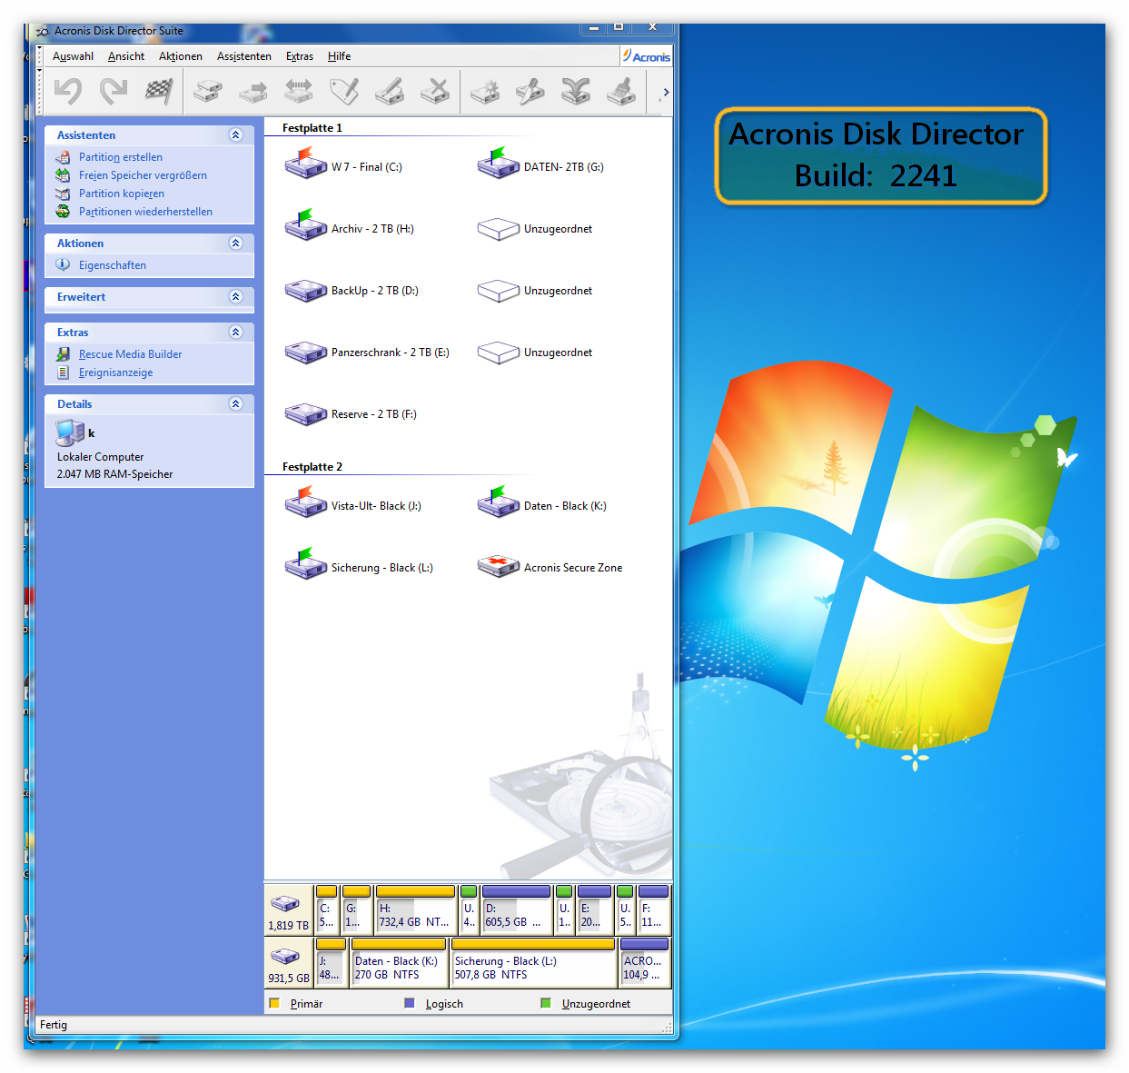
Task: Select the Sicherung - Black (L:) partition icon
Action: (x=306, y=564)
